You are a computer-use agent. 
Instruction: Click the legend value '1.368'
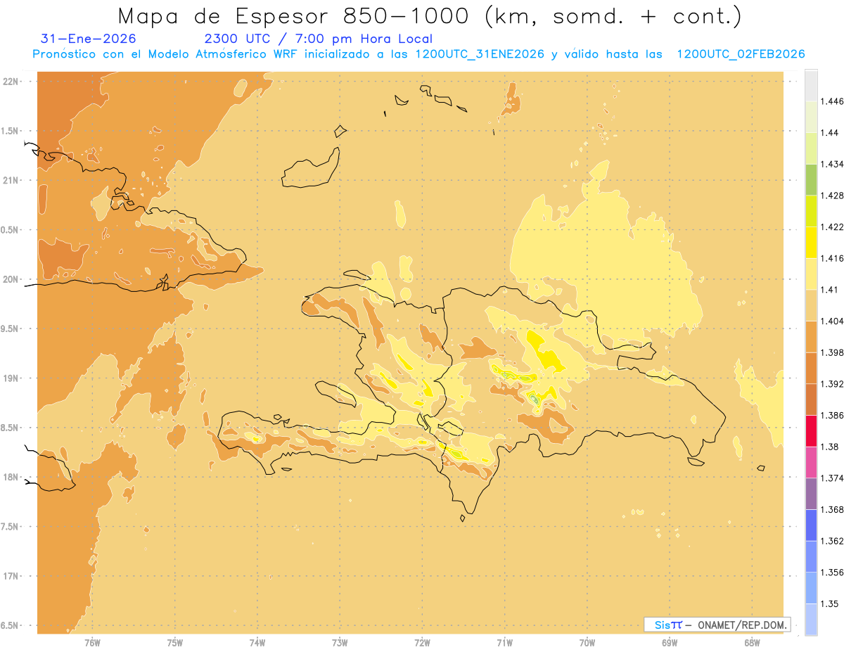point(833,509)
